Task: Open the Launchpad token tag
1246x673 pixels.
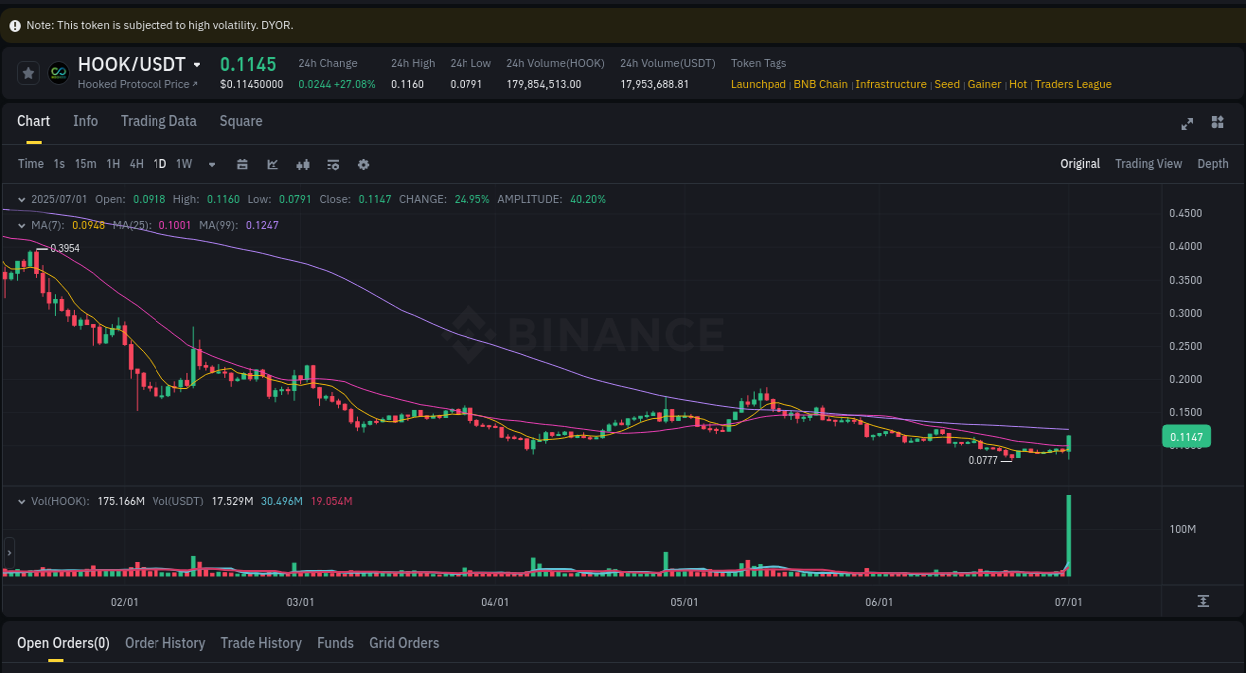Action: [758, 84]
